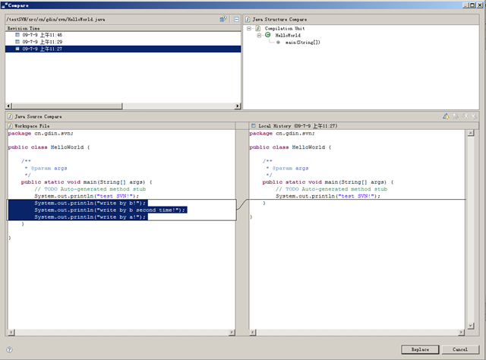Collapse the HelloWorld class node
Viewport: 486px width, 360px height.
tap(259, 36)
